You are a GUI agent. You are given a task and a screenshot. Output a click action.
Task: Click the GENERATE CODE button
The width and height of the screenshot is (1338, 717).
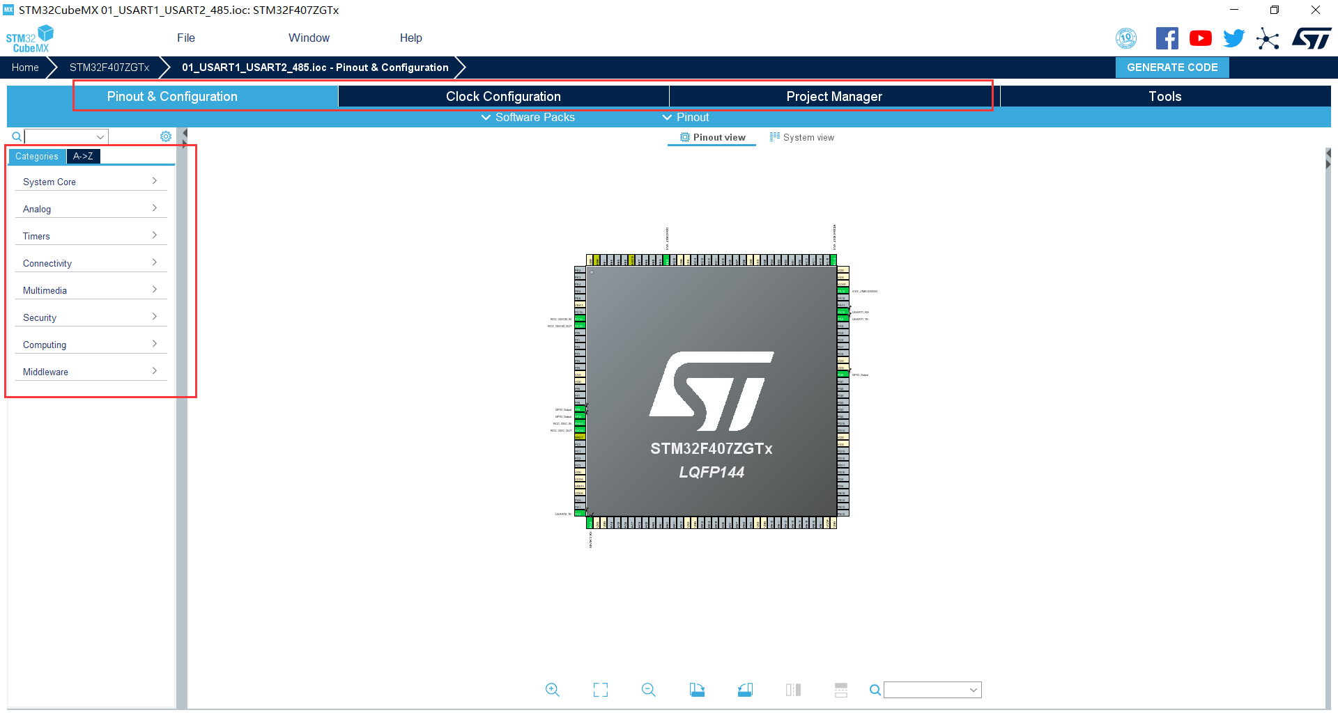tap(1171, 68)
